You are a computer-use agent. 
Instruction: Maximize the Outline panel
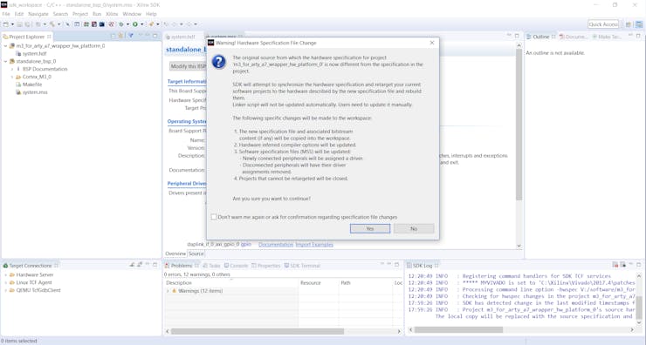coord(638,36)
